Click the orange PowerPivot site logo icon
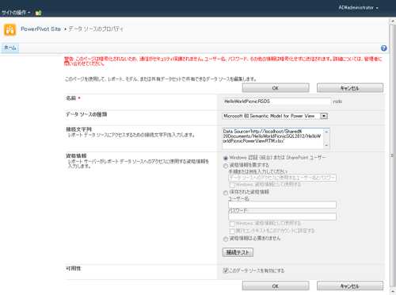 point(10,29)
